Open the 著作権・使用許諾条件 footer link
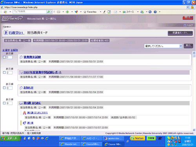 (x=13, y=133)
